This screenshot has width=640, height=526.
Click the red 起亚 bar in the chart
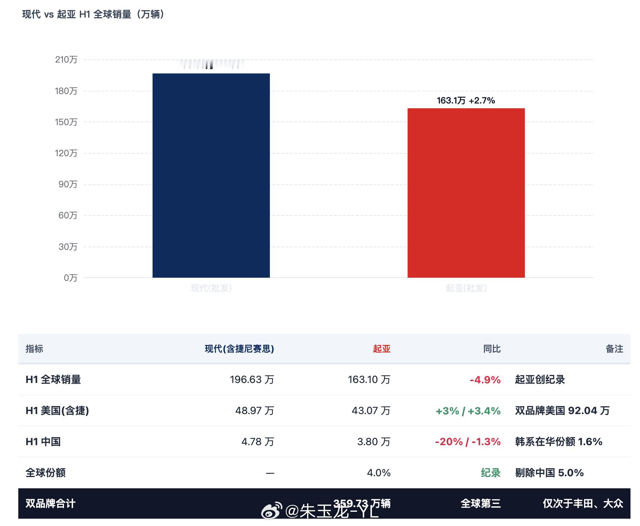pos(466,193)
